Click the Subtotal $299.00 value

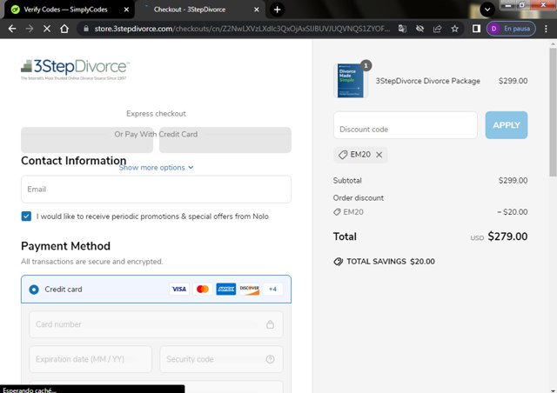click(x=513, y=180)
